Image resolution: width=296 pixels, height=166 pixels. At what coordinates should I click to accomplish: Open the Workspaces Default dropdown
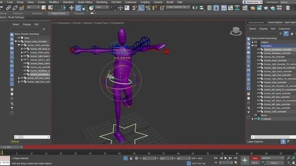(x=288, y=2)
